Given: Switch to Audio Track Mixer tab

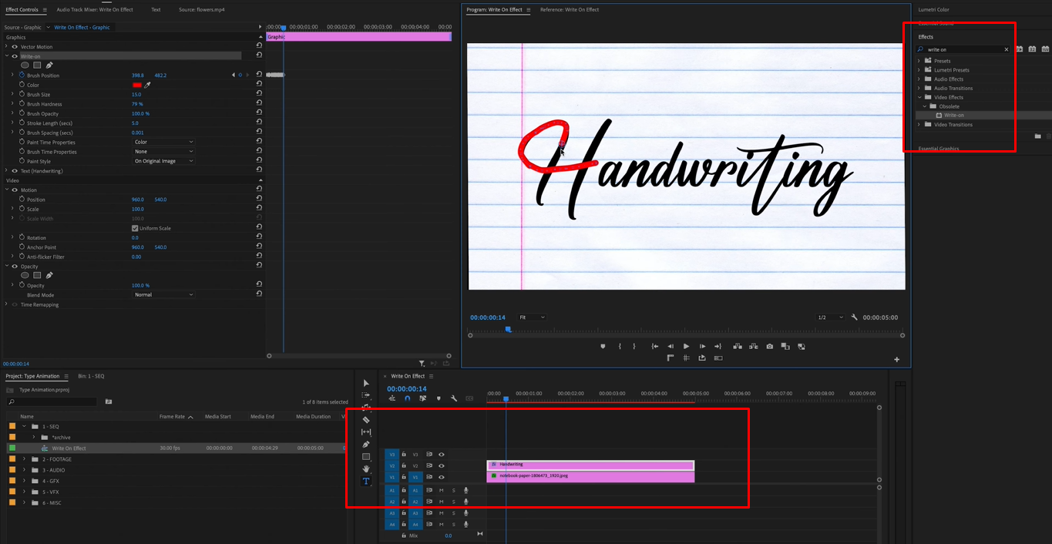Looking at the screenshot, I should [x=95, y=10].
